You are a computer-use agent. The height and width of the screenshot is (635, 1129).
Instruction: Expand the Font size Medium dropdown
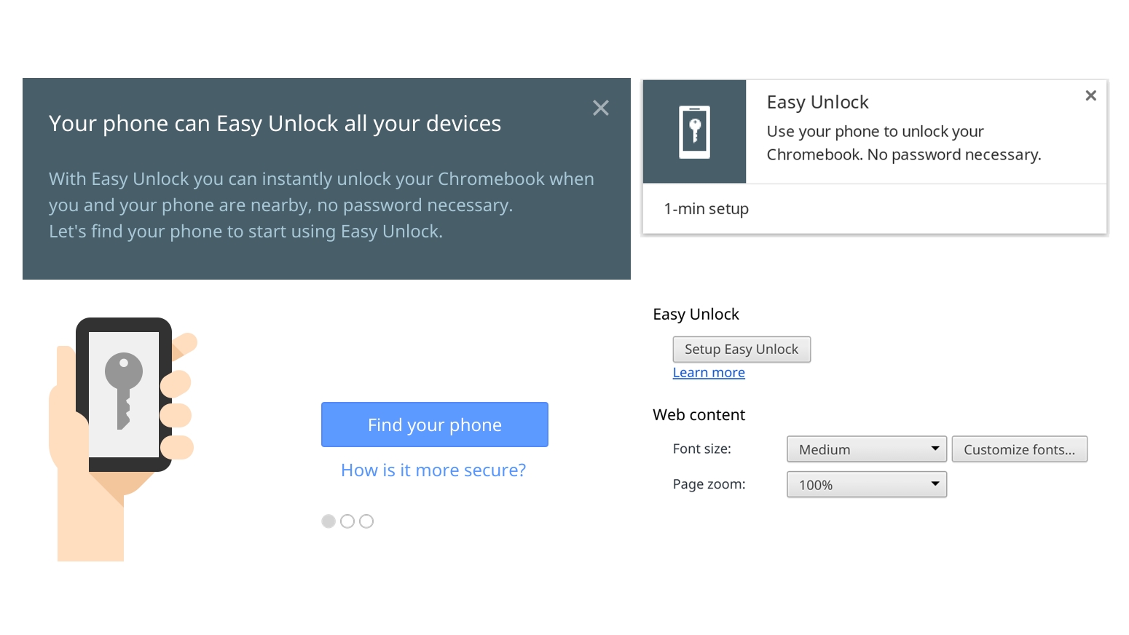[x=867, y=449]
